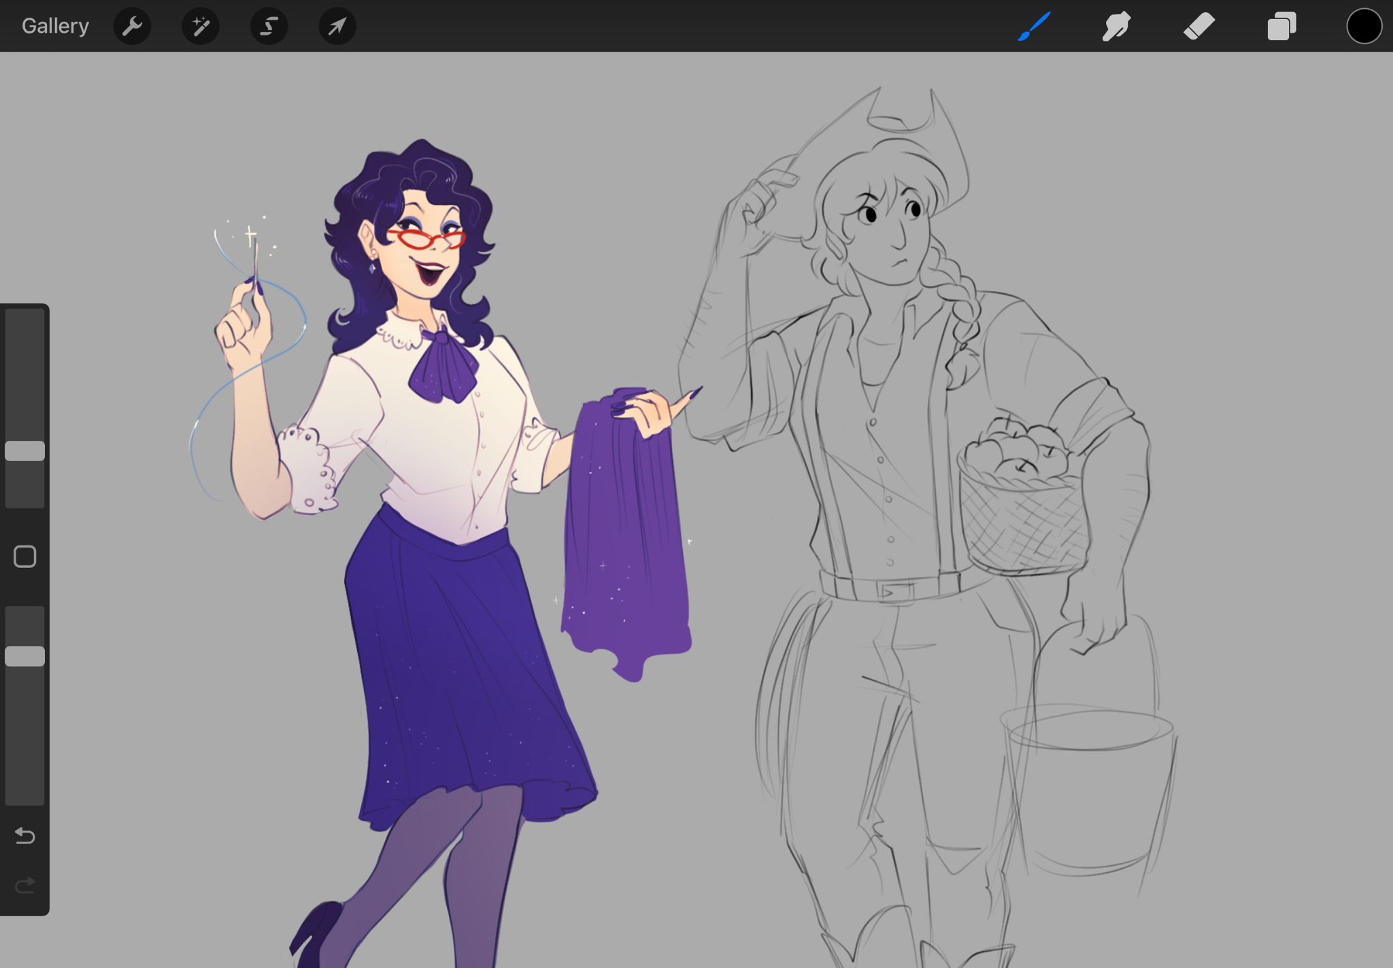Click the brush size slider handle

pyautogui.click(x=25, y=451)
